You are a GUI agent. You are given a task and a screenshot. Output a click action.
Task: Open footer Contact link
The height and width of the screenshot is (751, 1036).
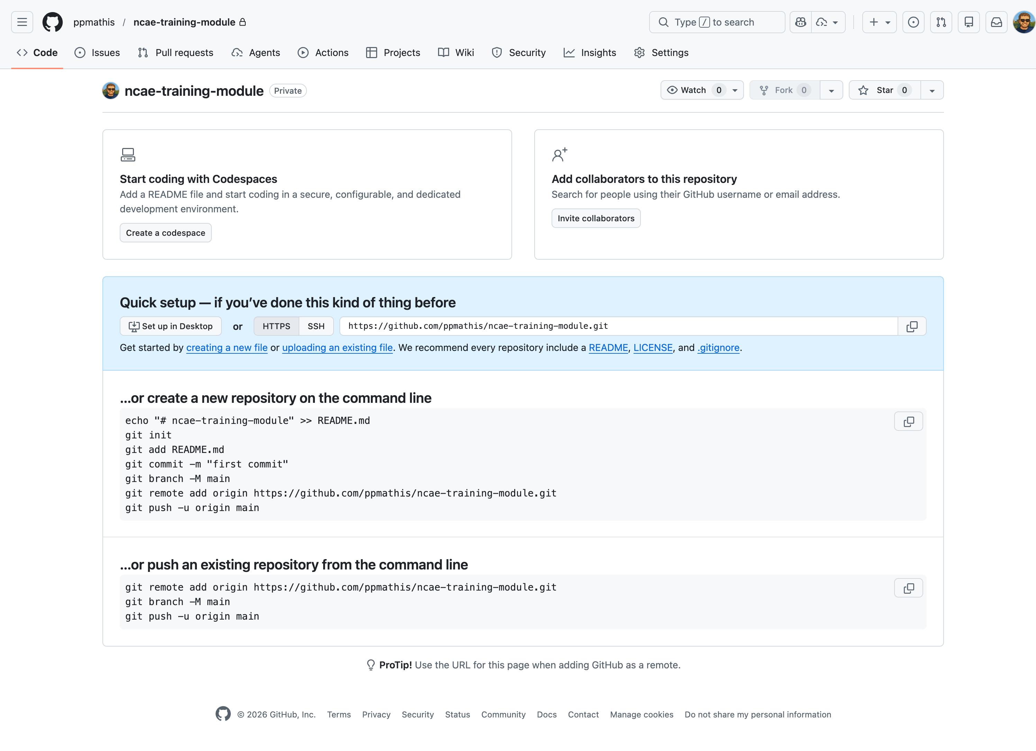pyautogui.click(x=583, y=714)
